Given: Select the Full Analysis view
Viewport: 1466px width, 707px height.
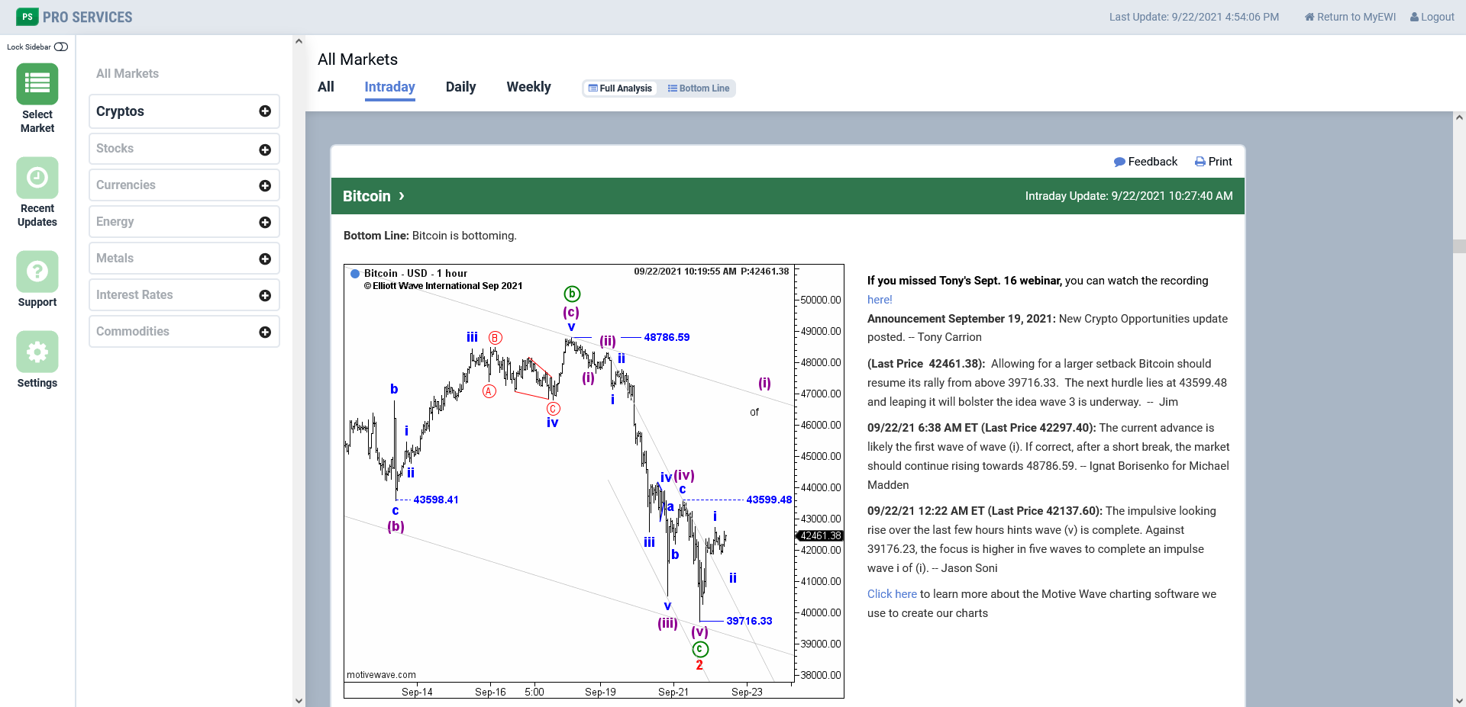Looking at the screenshot, I should [620, 88].
